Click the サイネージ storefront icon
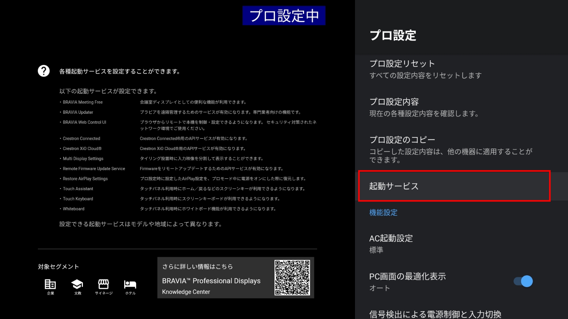This screenshot has width=568, height=319. tap(103, 284)
